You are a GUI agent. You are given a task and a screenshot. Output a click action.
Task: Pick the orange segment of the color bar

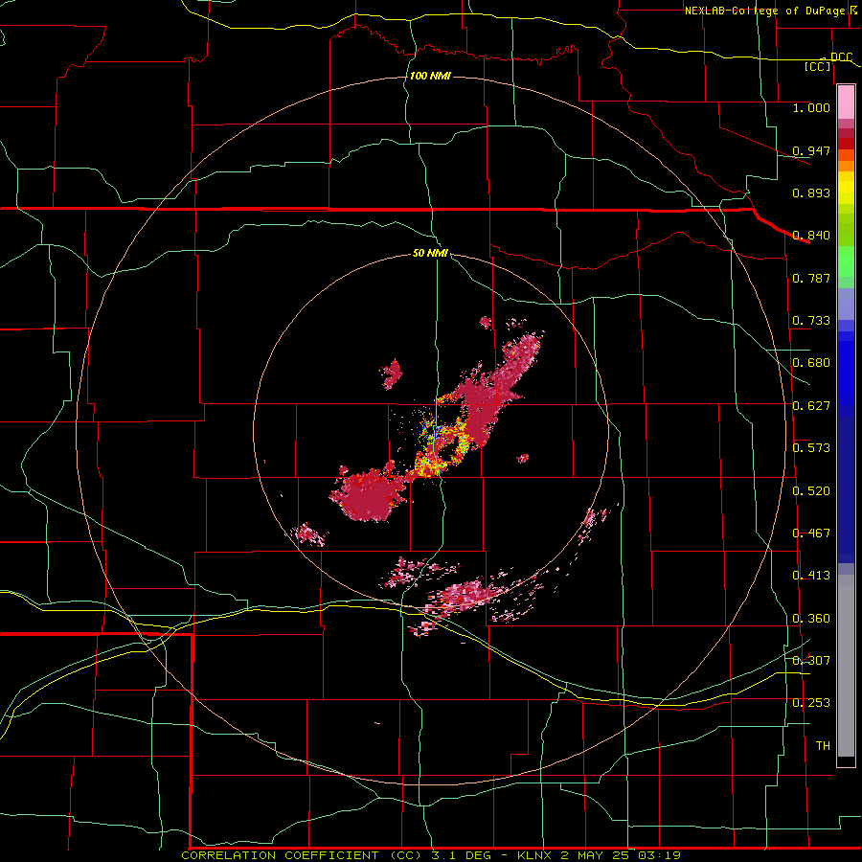846,166
